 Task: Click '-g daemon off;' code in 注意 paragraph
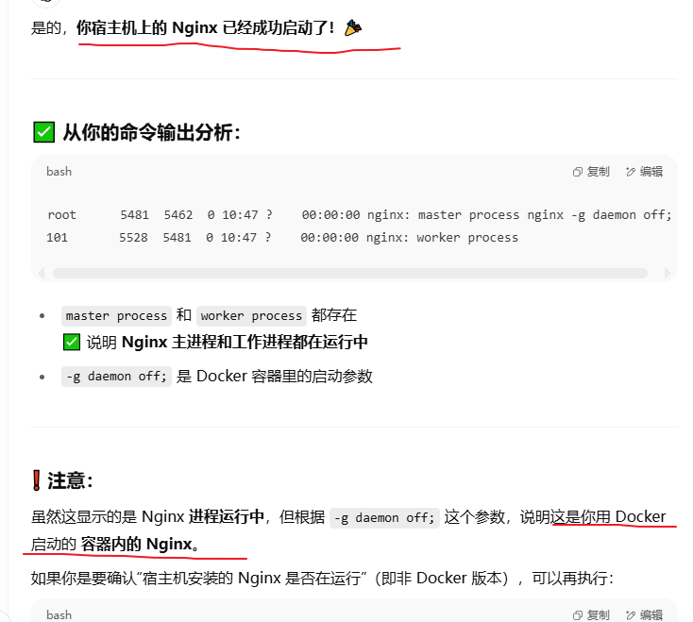pyautogui.click(x=384, y=518)
